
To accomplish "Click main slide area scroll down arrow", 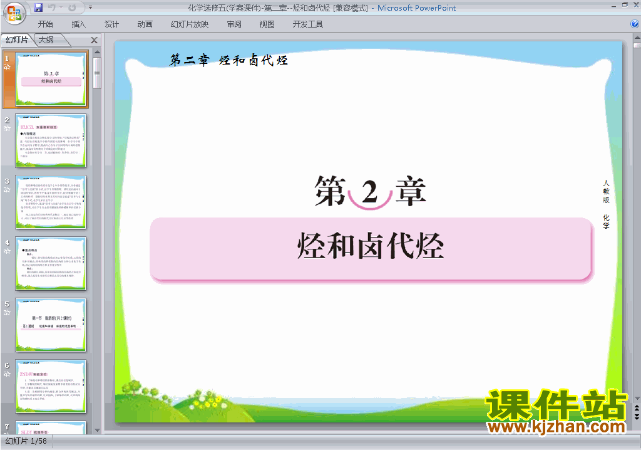I will point(637,398).
